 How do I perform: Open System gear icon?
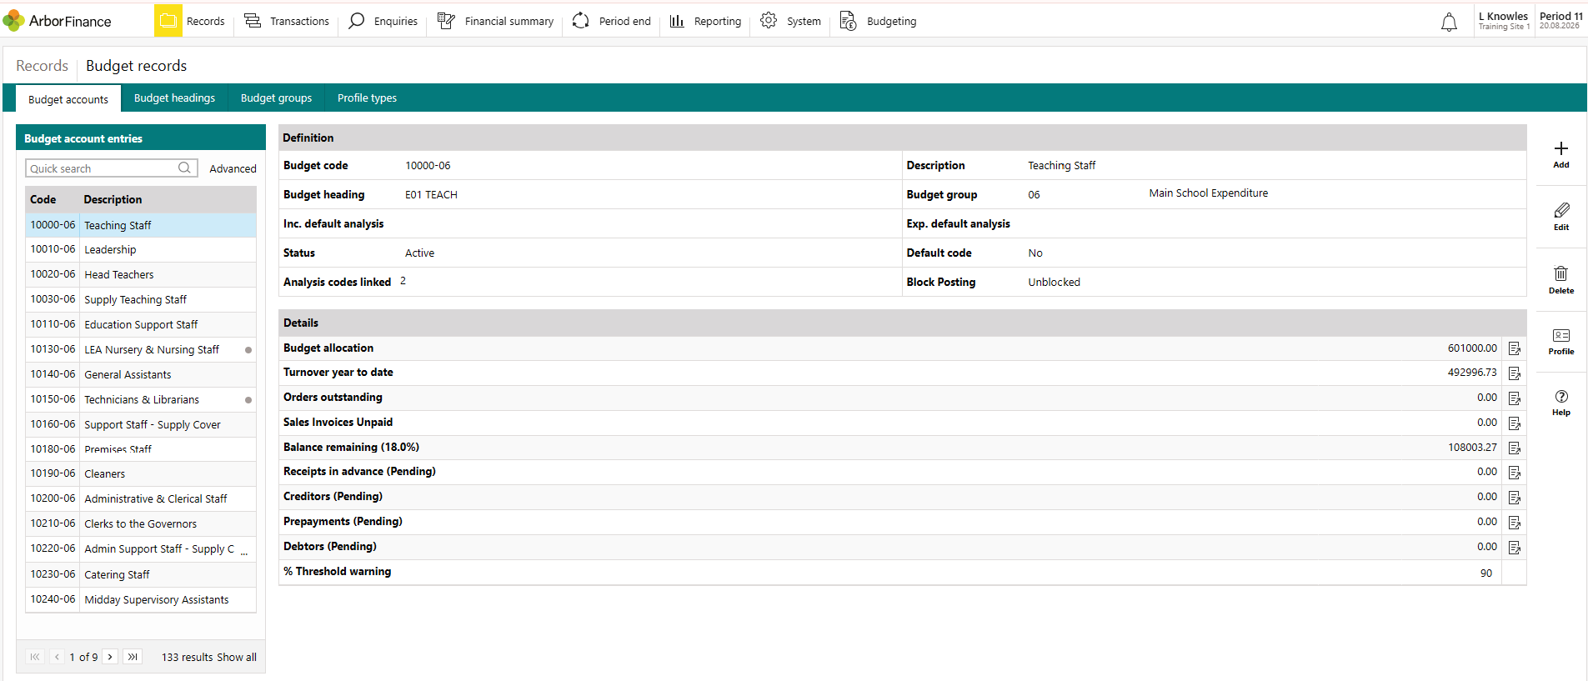[x=769, y=21]
